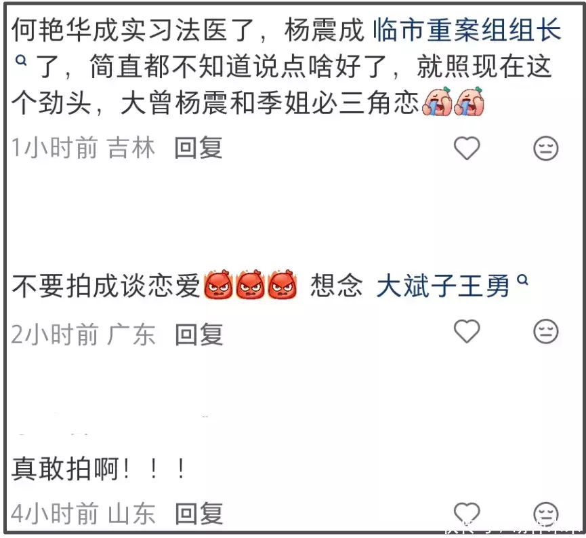Reply to the 2小时前 广东 comment
This screenshot has width=586, height=538.
[199, 334]
